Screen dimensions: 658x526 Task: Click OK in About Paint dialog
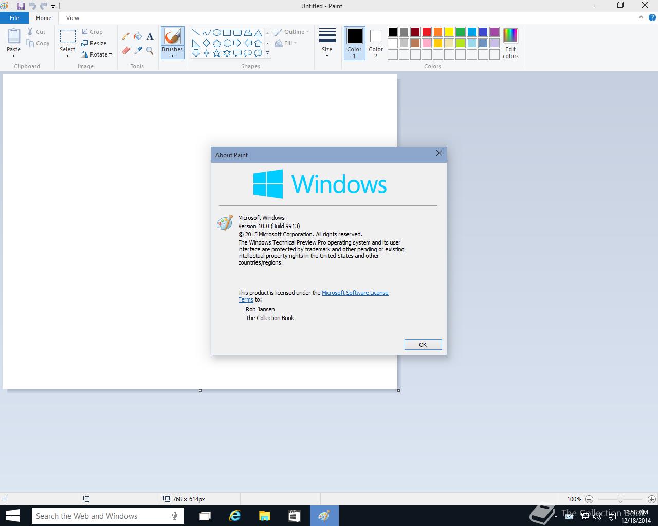423,345
